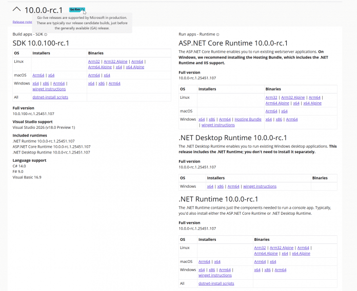Download .NET Desktop Runtime x64 installer

(210, 186)
